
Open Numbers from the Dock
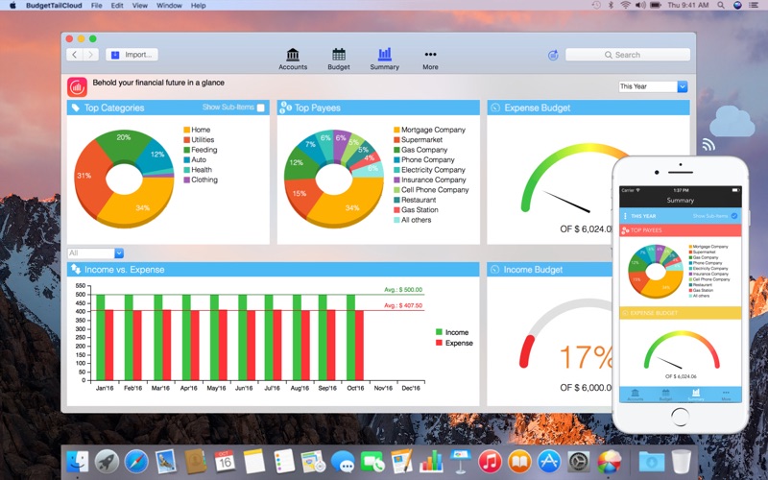point(431,462)
